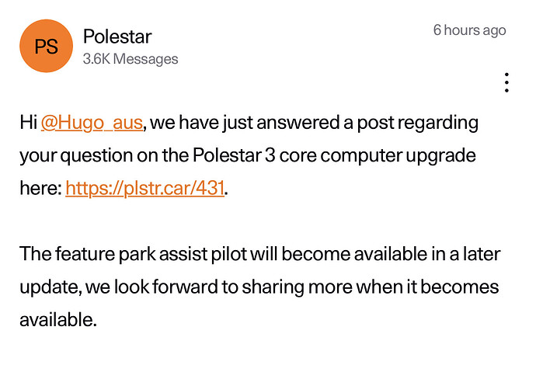Click the final word "available."

click(58, 320)
